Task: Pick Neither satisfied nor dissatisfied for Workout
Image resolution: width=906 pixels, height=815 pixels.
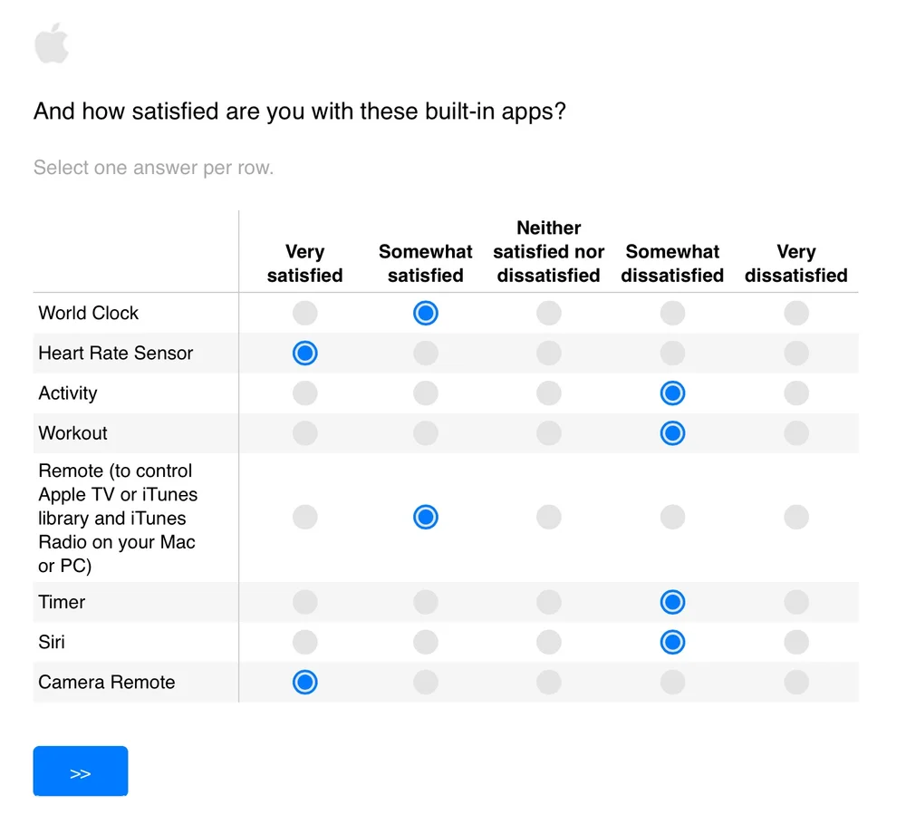Action: pos(549,433)
